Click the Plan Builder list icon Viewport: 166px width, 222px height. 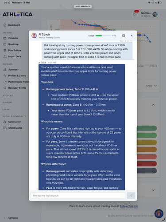(x=5, y=50)
